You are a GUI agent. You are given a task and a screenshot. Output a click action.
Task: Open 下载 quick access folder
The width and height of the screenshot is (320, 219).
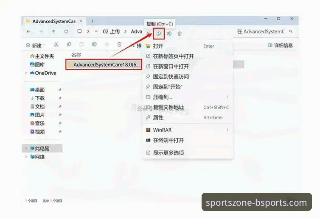pos(37,98)
